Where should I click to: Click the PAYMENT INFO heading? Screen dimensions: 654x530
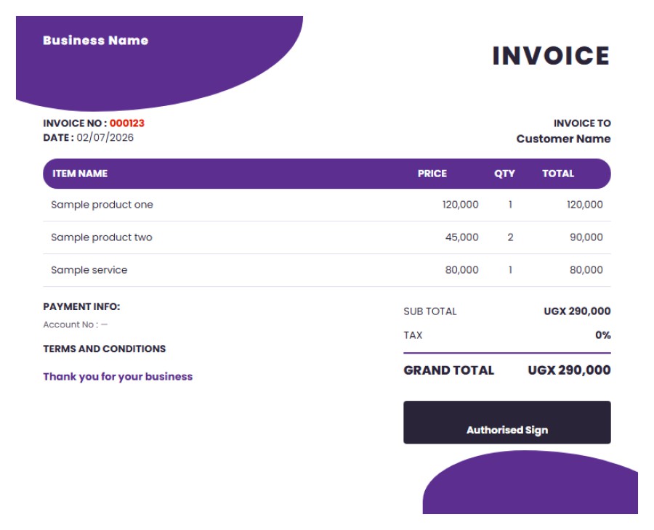click(81, 306)
